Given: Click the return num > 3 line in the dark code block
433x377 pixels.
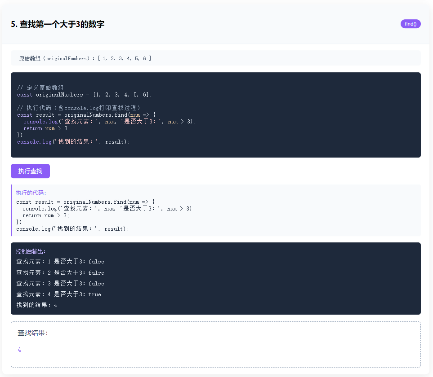Looking at the screenshot, I should pyautogui.click(x=47, y=128).
